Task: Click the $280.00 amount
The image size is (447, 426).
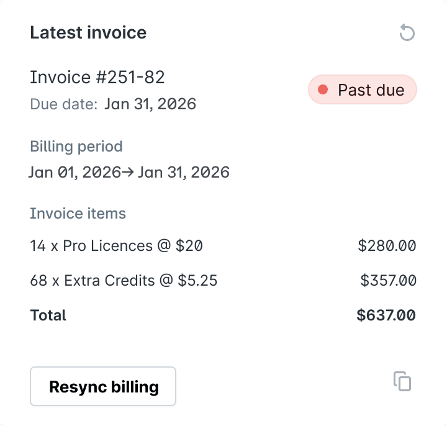Action: coord(387,246)
